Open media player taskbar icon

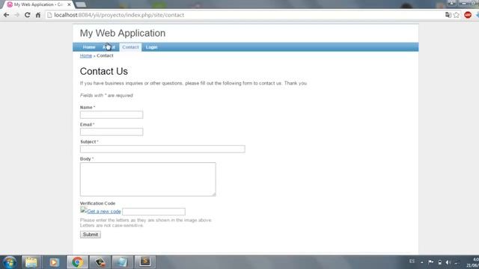click(x=54, y=262)
